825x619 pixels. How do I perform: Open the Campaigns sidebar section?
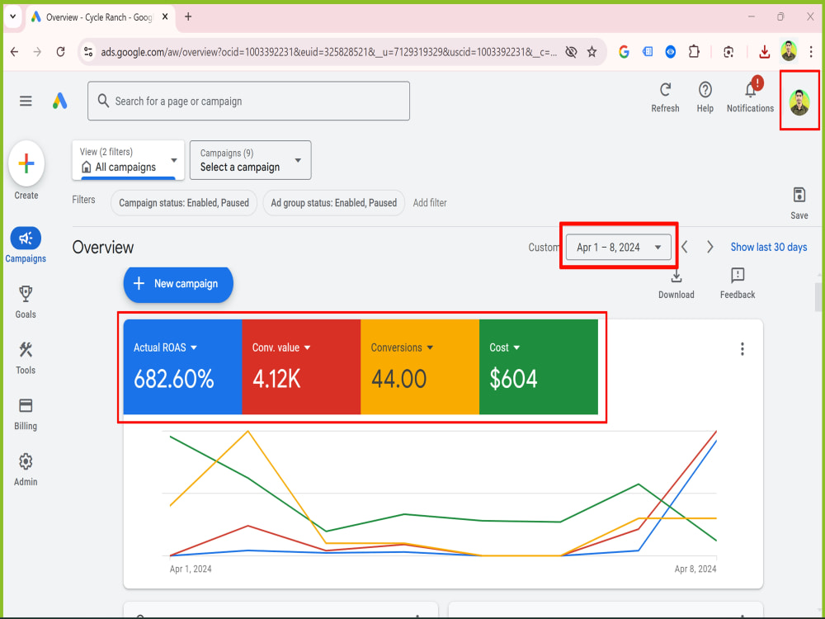point(26,245)
